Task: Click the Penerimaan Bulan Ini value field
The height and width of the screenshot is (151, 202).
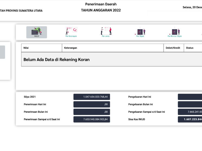Action: point(92,112)
